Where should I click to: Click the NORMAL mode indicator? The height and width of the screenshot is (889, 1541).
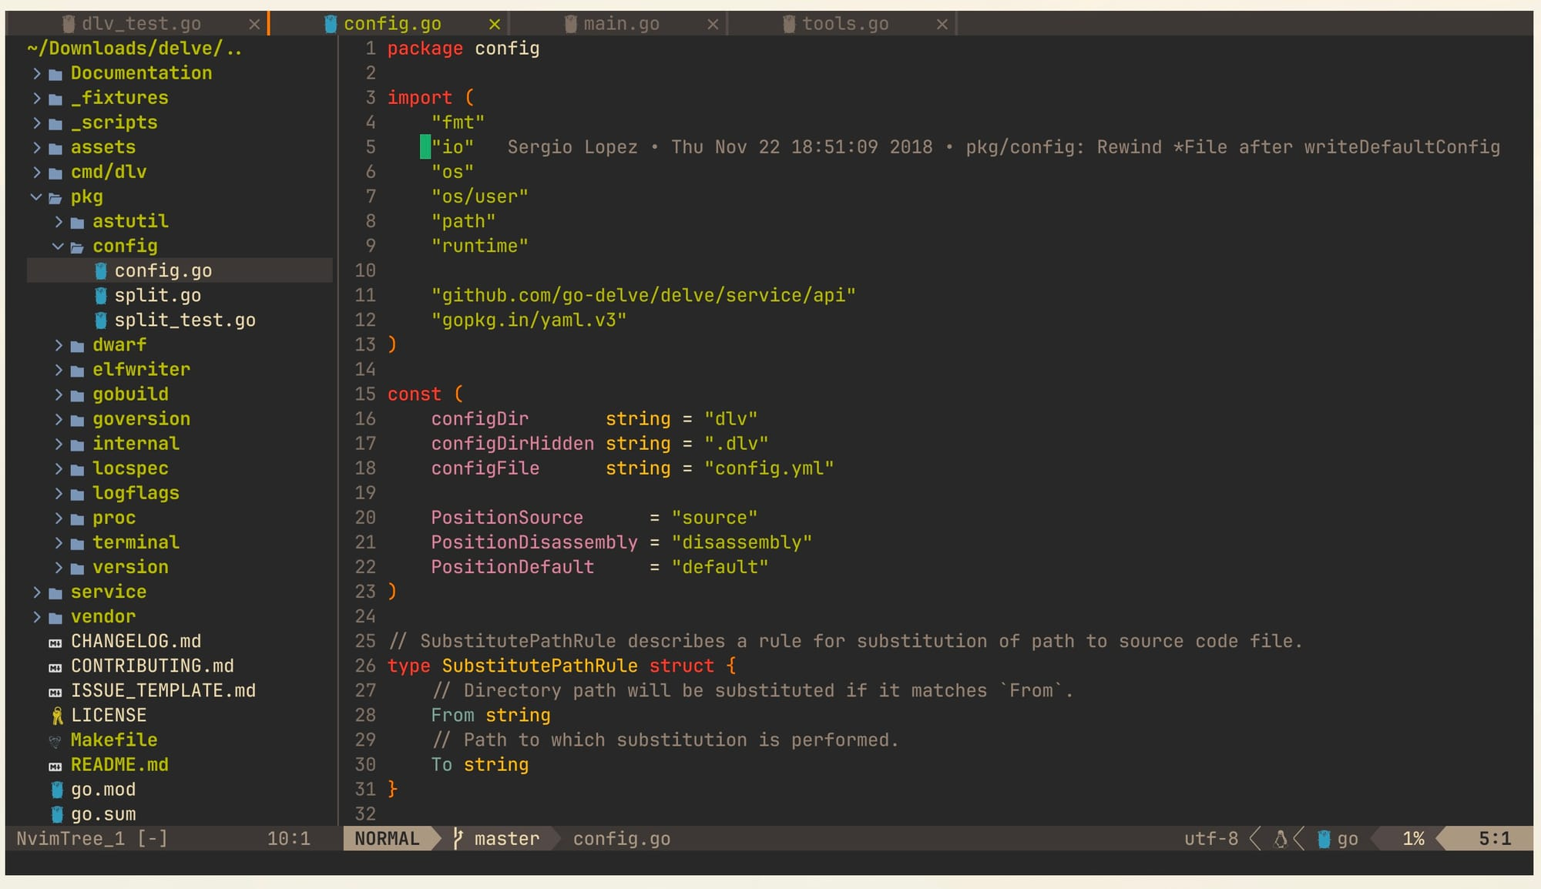click(387, 838)
